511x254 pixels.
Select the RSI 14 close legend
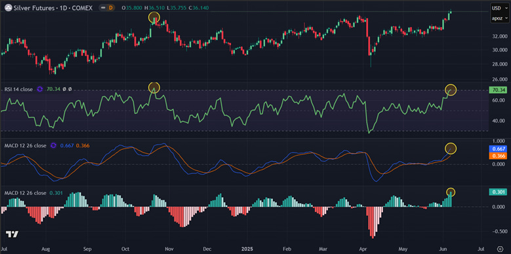point(18,89)
